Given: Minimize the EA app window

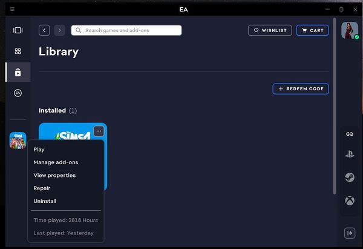Looking at the screenshot, I should pyautogui.click(x=327, y=9).
